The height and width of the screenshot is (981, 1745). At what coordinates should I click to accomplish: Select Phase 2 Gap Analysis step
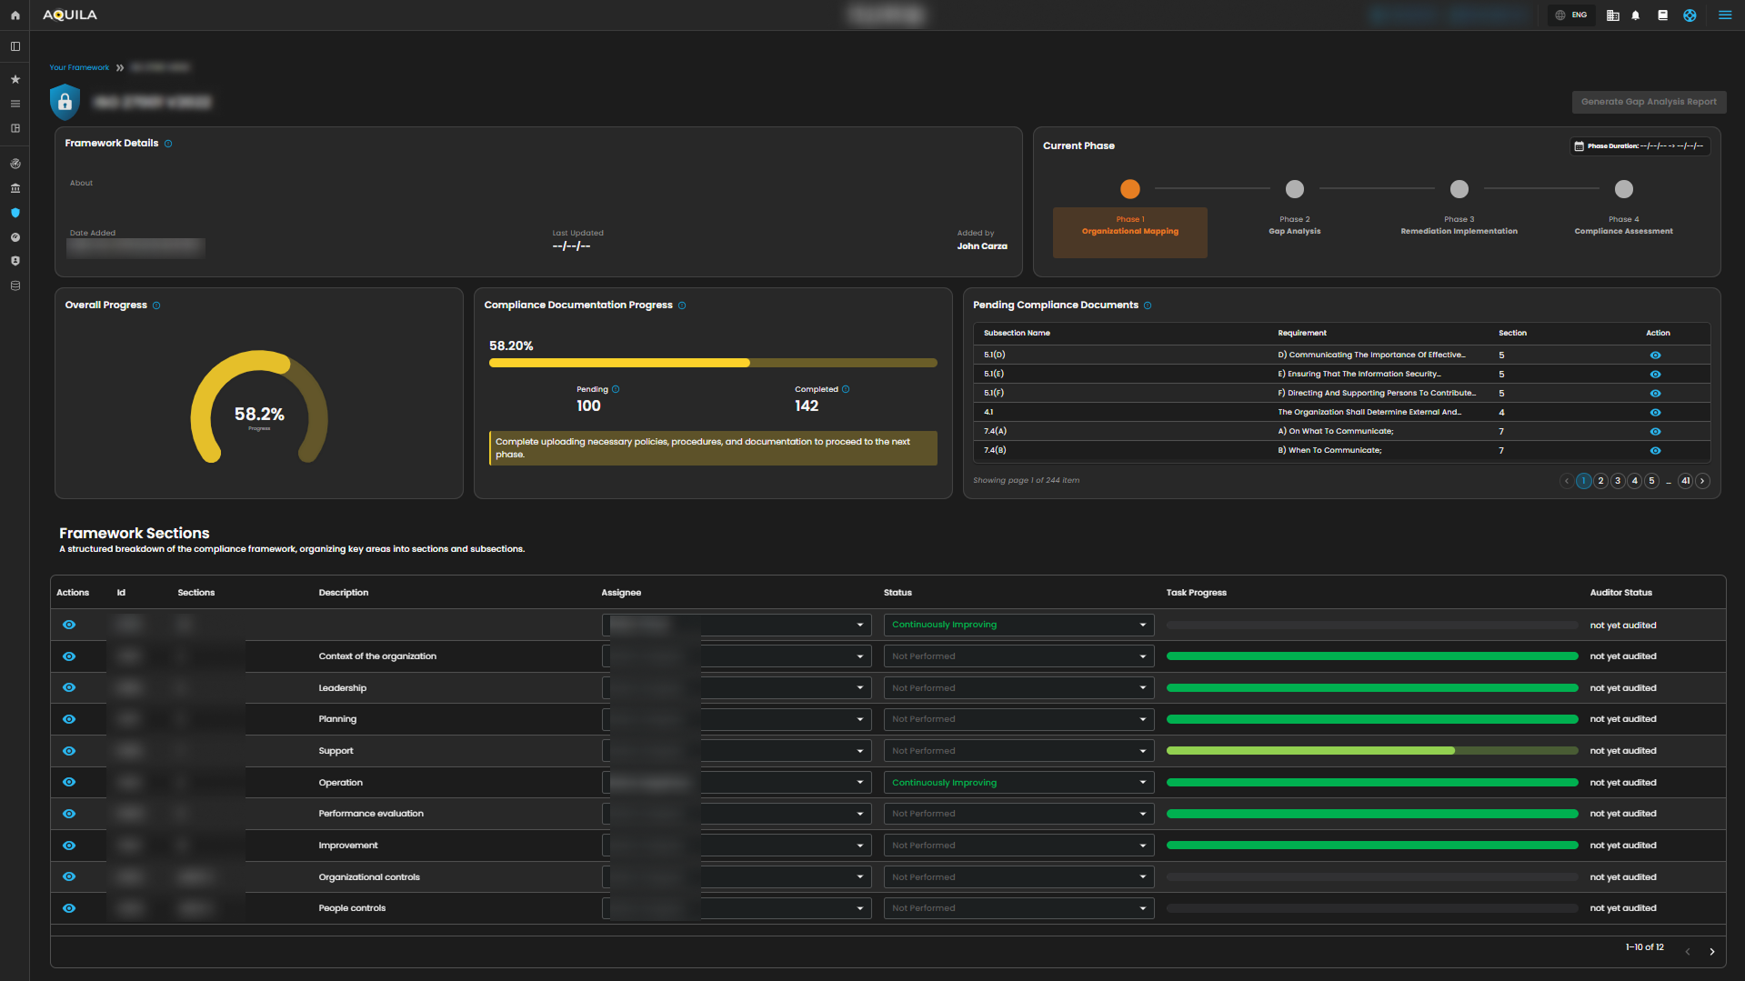(x=1294, y=190)
